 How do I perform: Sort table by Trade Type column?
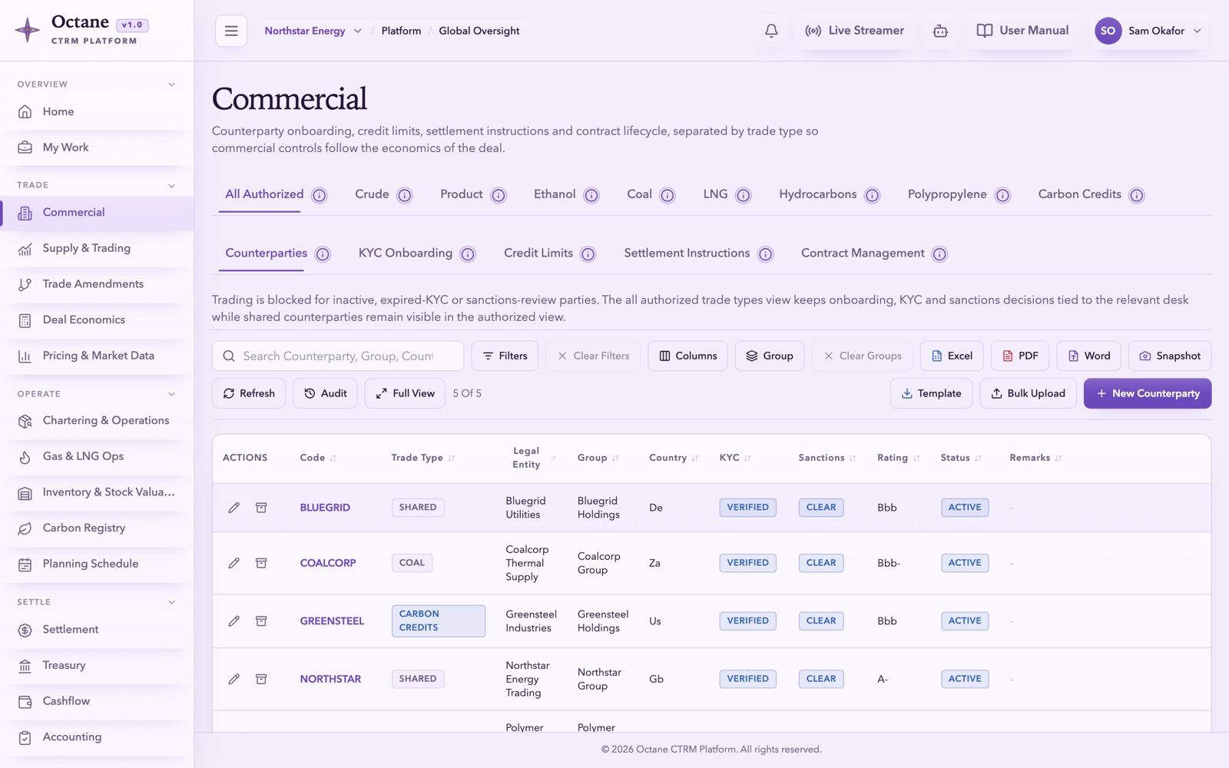tap(423, 458)
